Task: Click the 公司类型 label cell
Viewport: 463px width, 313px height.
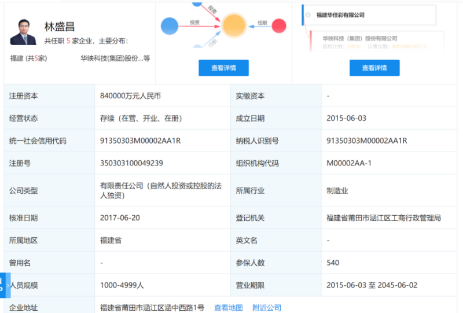Action: (49, 190)
